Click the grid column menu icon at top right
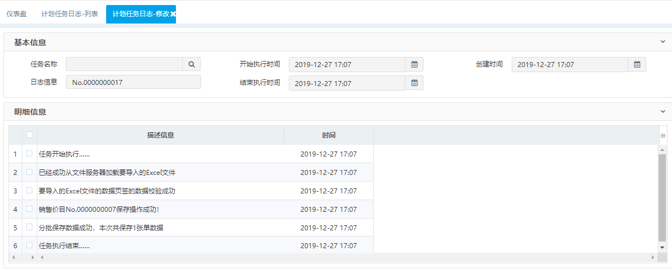672x270 pixels. (663, 135)
